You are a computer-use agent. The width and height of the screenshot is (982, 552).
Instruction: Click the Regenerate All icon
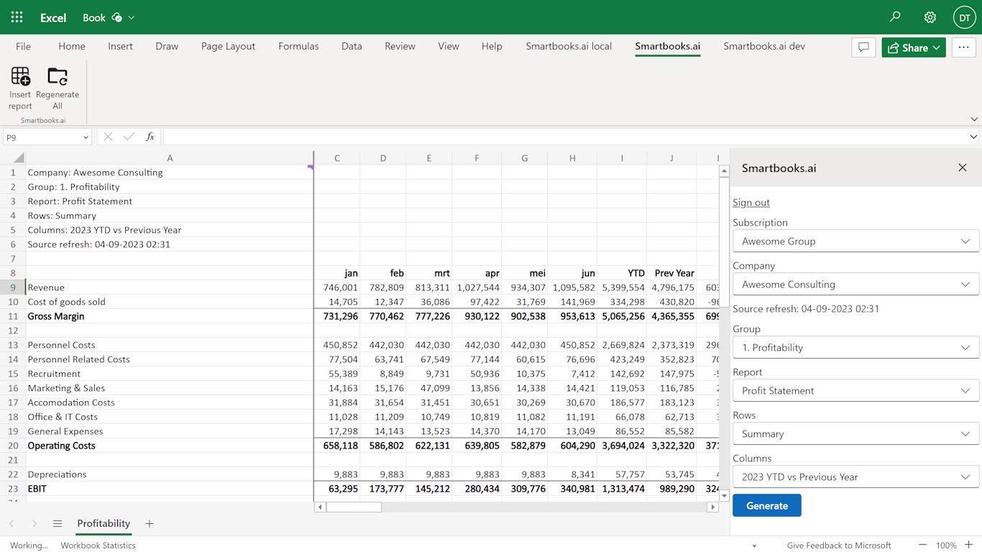[x=58, y=76]
